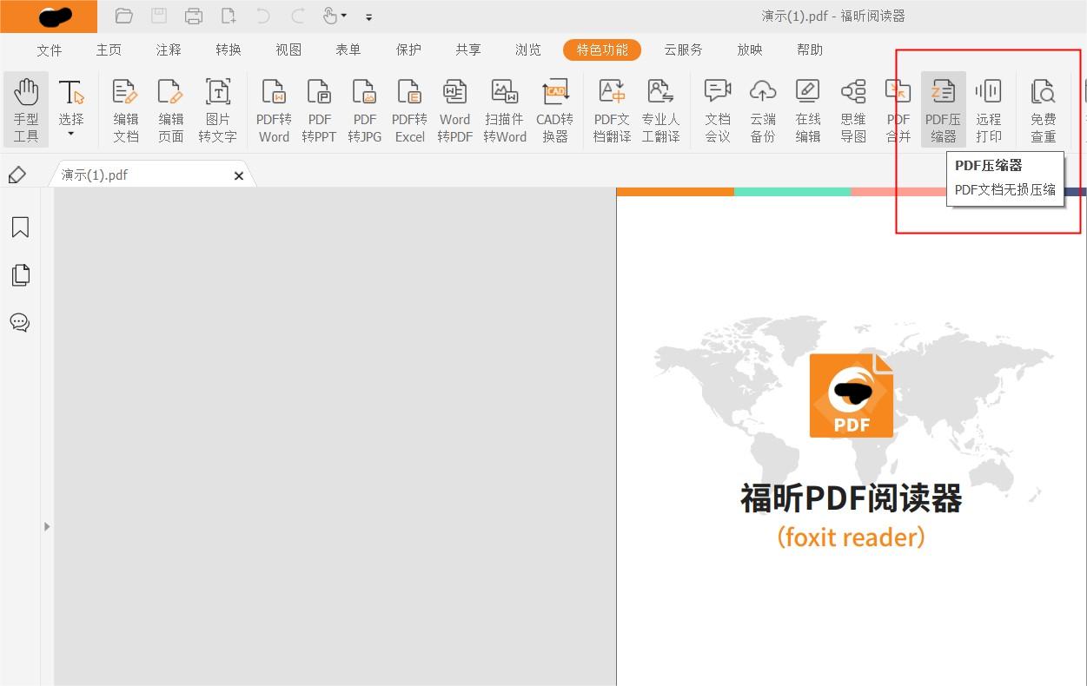The width and height of the screenshot is (1087, 686).
Task: Open the Comments side panel
Action: coord(20,322)
